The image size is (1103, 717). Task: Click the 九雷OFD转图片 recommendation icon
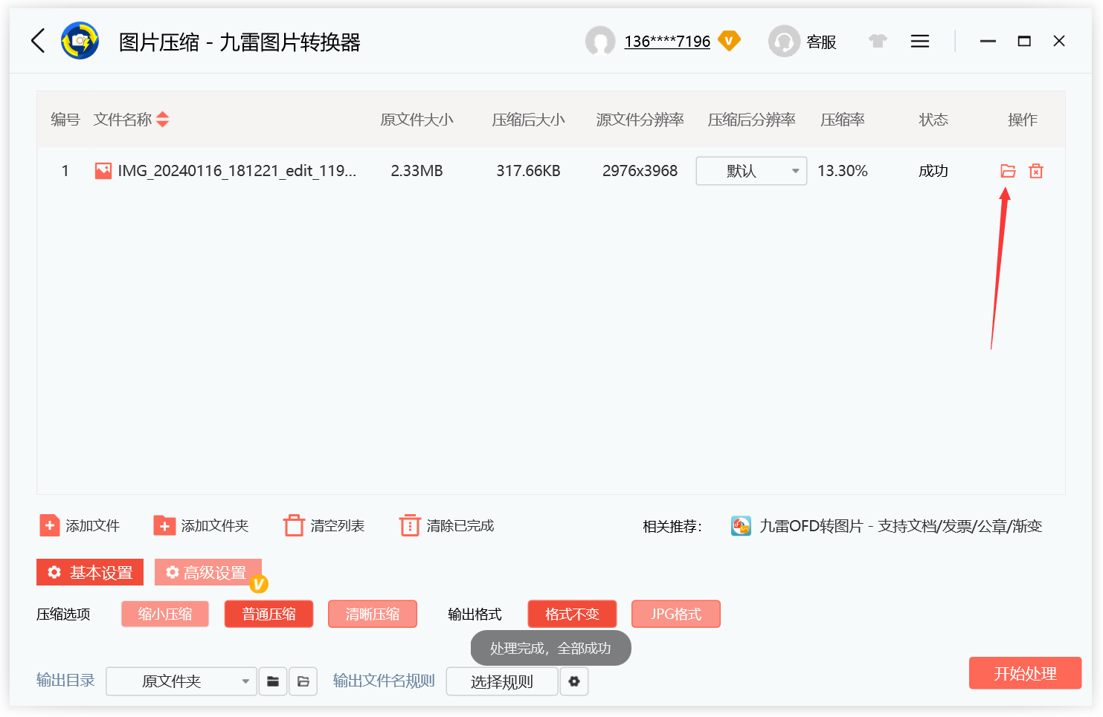[741, 525]
